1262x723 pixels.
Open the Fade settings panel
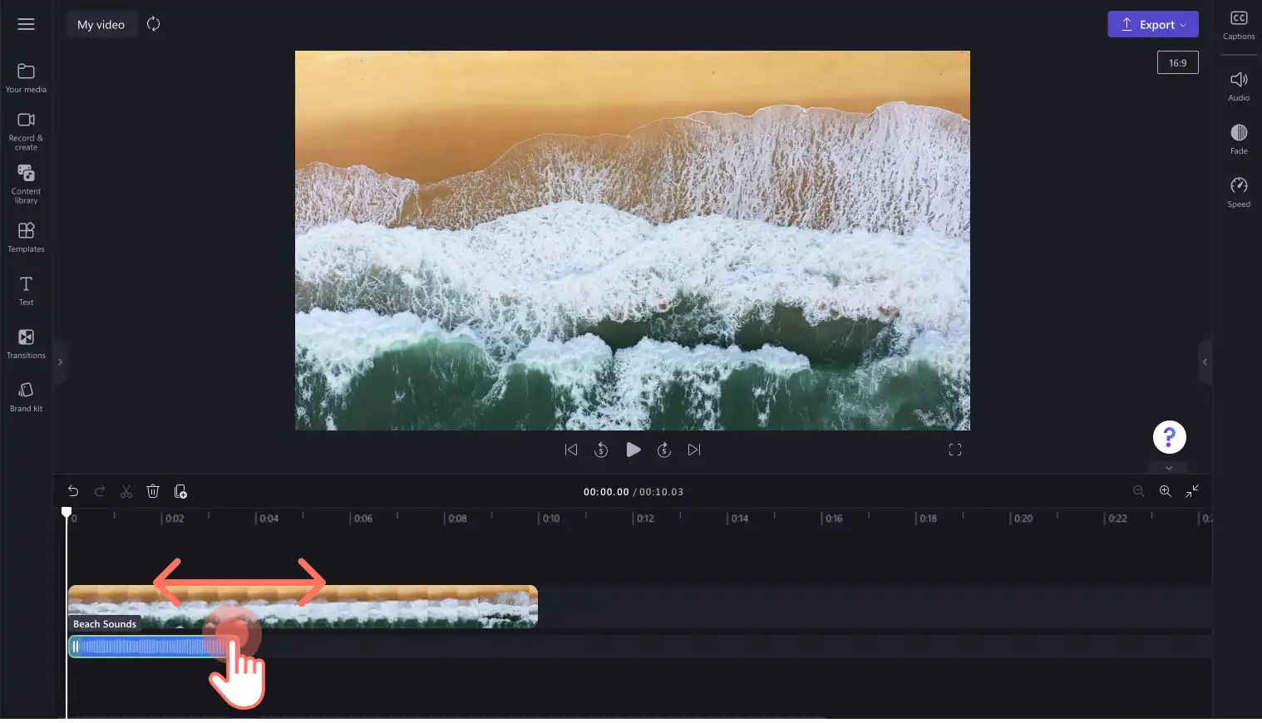pyautogui.click(x=1239, y=139)
